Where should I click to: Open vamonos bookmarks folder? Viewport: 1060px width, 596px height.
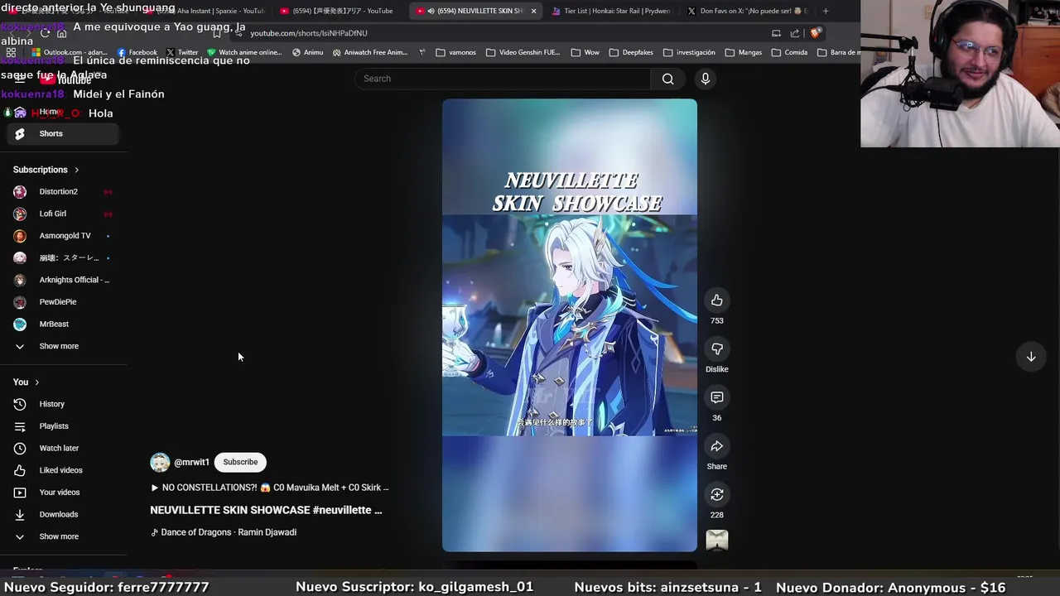pyautogui.click(x=455, y=52)
